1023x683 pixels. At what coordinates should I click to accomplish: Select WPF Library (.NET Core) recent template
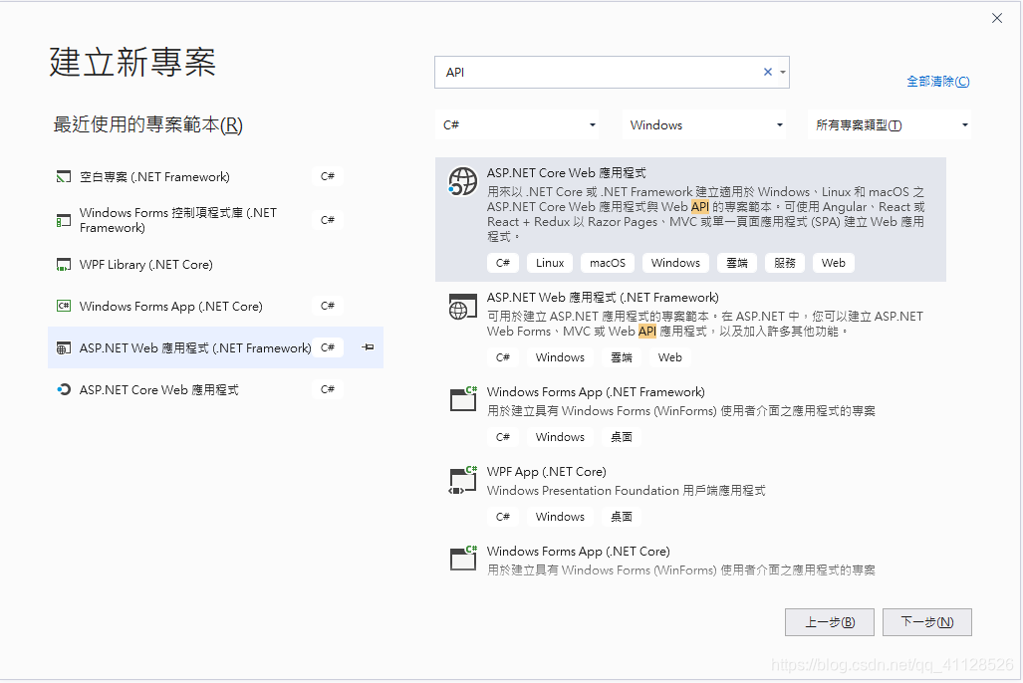click(x=215, y=264)
